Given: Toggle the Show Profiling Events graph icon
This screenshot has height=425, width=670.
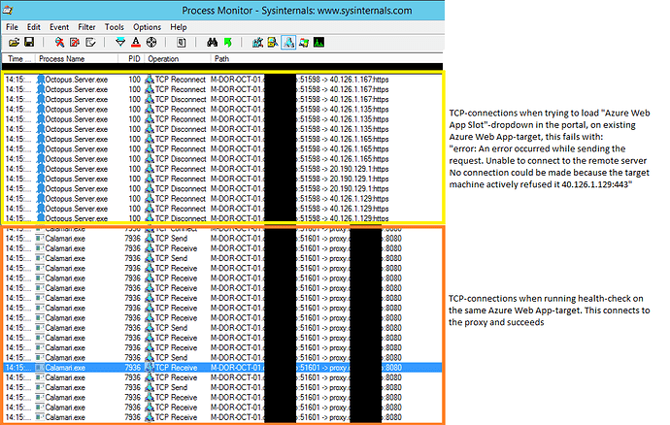Looking at the screenshot, I should point(318,43).
